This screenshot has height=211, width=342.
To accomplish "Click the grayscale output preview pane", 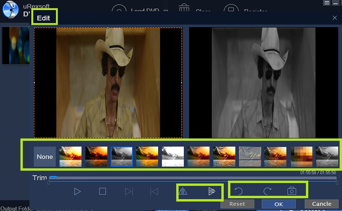I will point(264,83).
